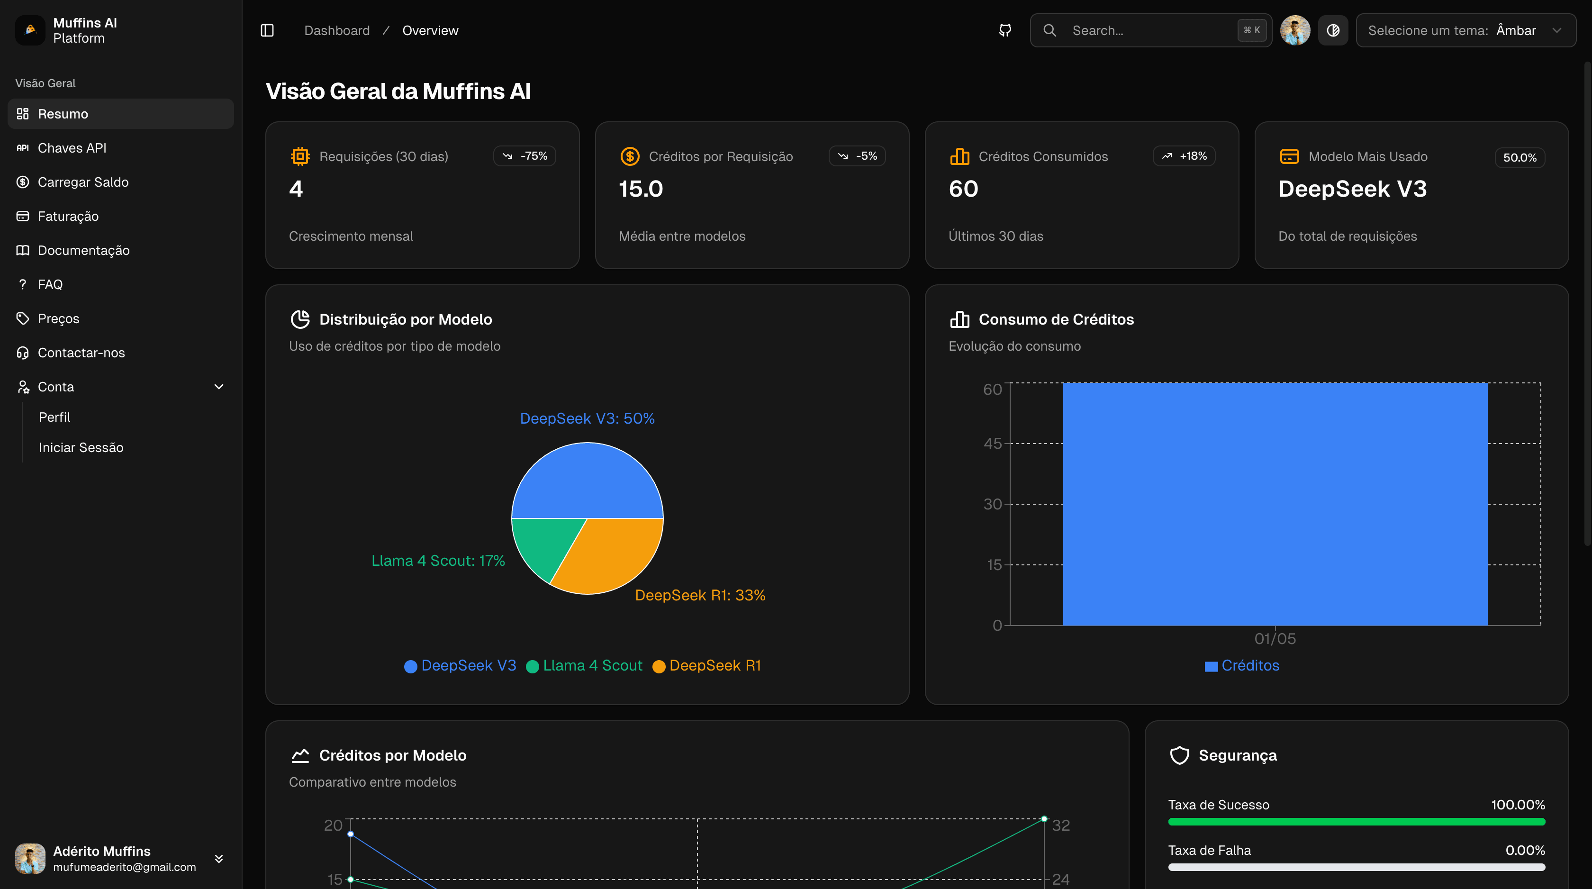Click the blue 01/05 credits bar

pos(1275,504)
